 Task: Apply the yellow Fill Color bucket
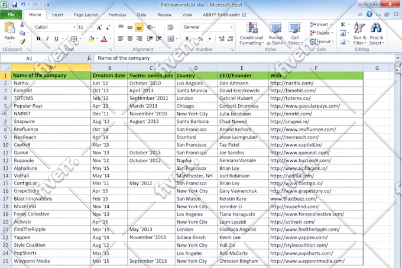click(x=91, y=38)
